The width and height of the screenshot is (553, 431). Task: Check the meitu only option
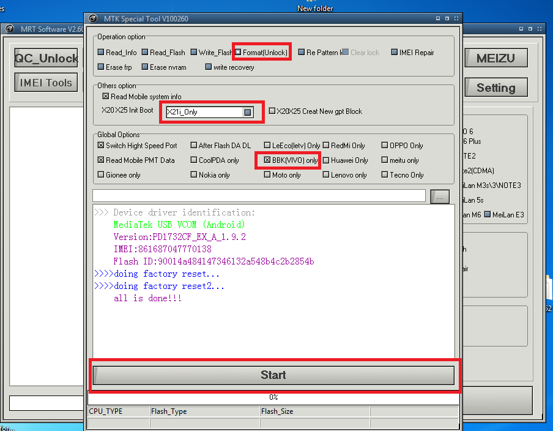385,160
